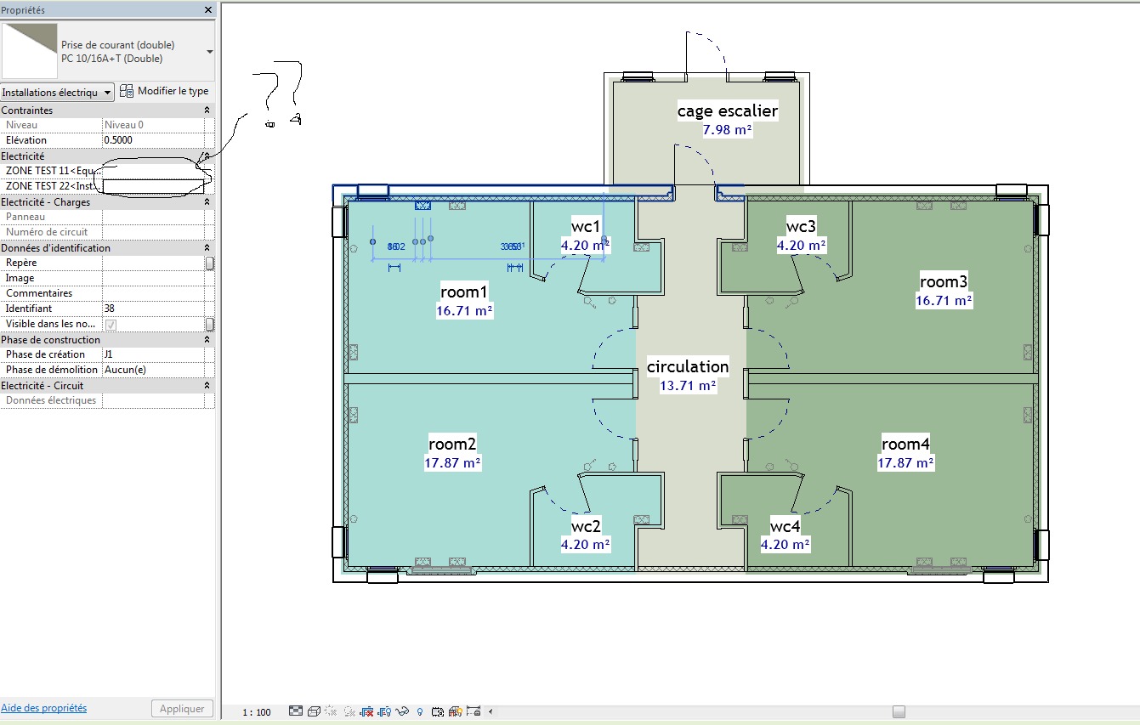This screenshot has width=1140, height=725.
Task: Open the type selector dropdown arrow
Action: (209, 51)
